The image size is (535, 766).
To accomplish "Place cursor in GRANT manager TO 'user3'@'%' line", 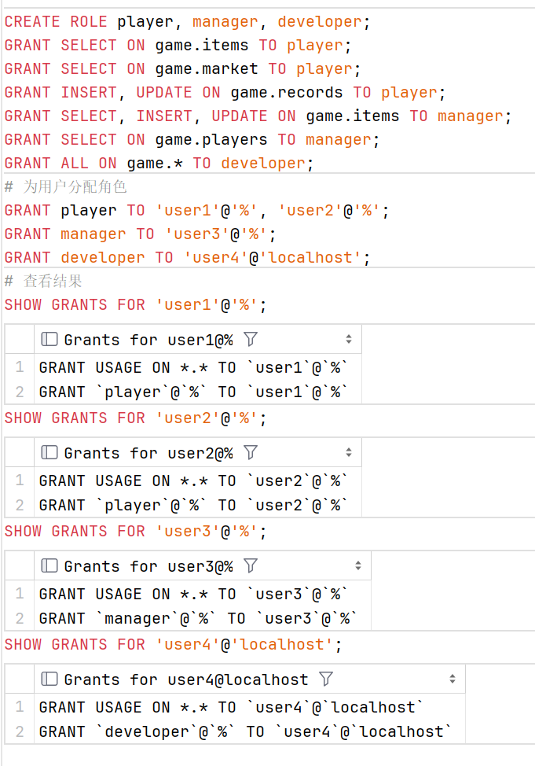I will (x=141, y=234).
